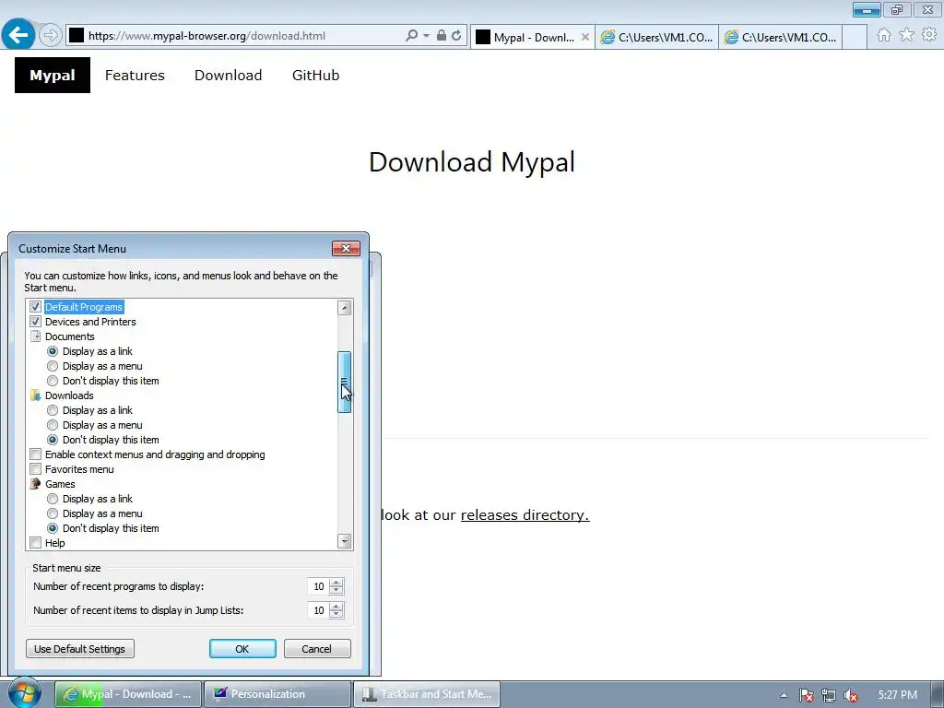Screen dimensions: 944x708
Task: Open the address bar dropdown arrow
Action: (x=426, y=36)
